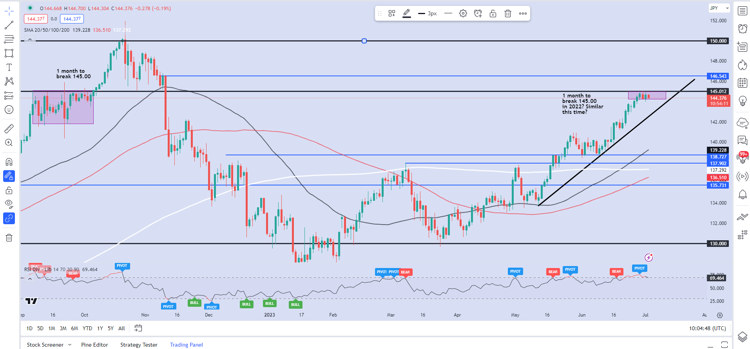Screen dimensions: 750x349
Task: Open the public chats cloud icon
Action: (x=743, y=123)
